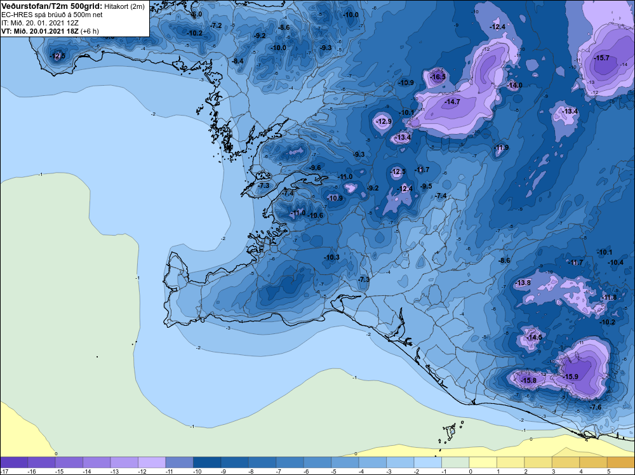Click the temperature label -14.0
Viewport: 635px width, 475px height.
click(514, 86)
